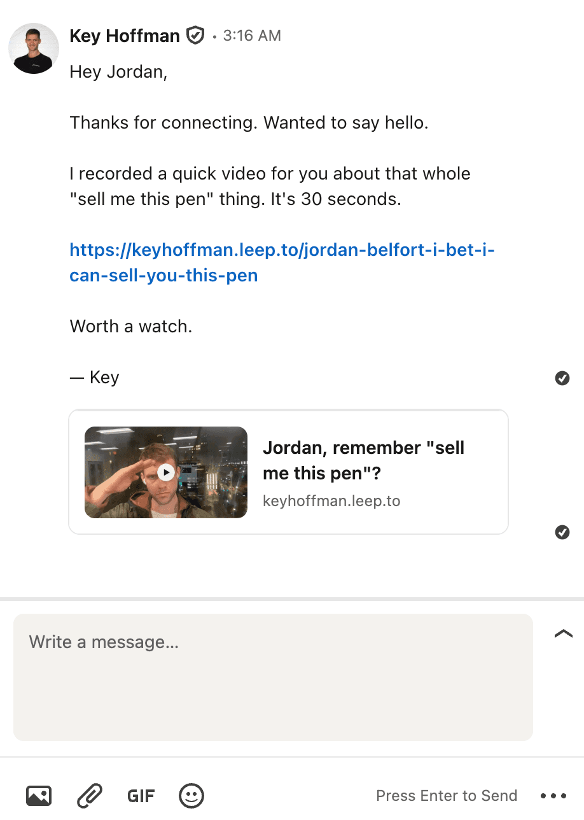584x820 pixels.
Task: Click the keyhoffman.leep.to domain text in card
Action: (x=331, y=500)
